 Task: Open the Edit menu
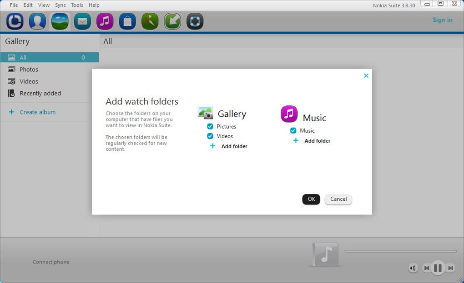tap(28, 5)
